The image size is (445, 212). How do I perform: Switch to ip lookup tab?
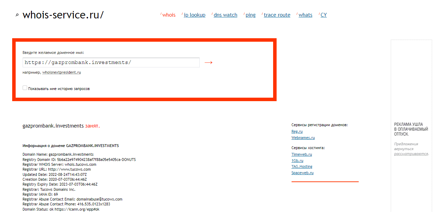(194, 15)
